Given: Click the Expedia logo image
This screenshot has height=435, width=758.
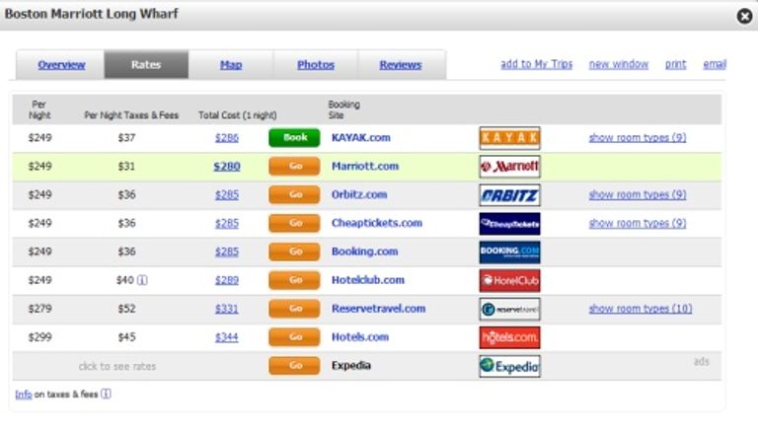Looking at the screenshot, I should click(509, 366).
